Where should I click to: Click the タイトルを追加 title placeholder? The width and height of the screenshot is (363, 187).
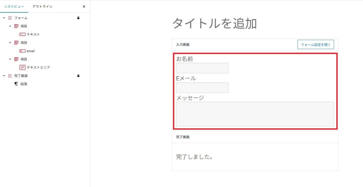click(214, 23)
